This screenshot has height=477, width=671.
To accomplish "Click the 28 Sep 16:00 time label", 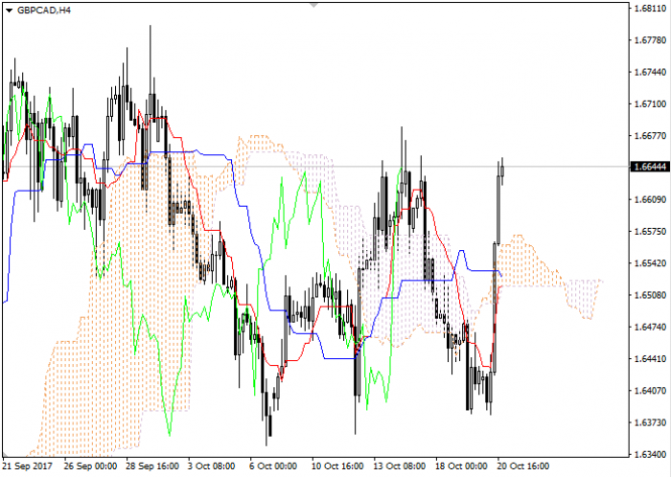I will (x=152, y=466).
